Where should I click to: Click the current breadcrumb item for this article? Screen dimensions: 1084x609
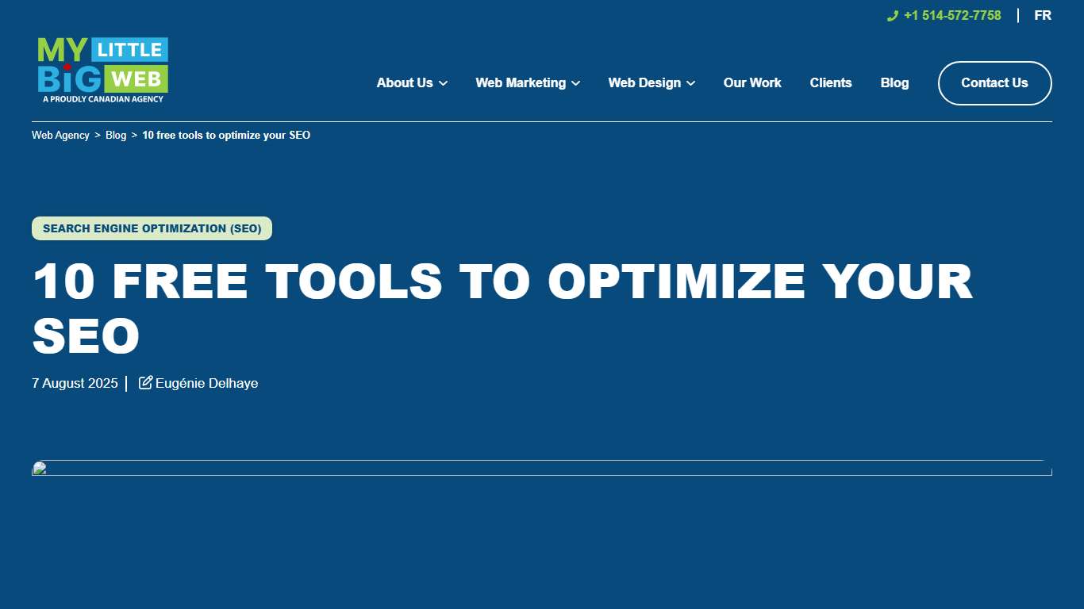pos(225,135)
